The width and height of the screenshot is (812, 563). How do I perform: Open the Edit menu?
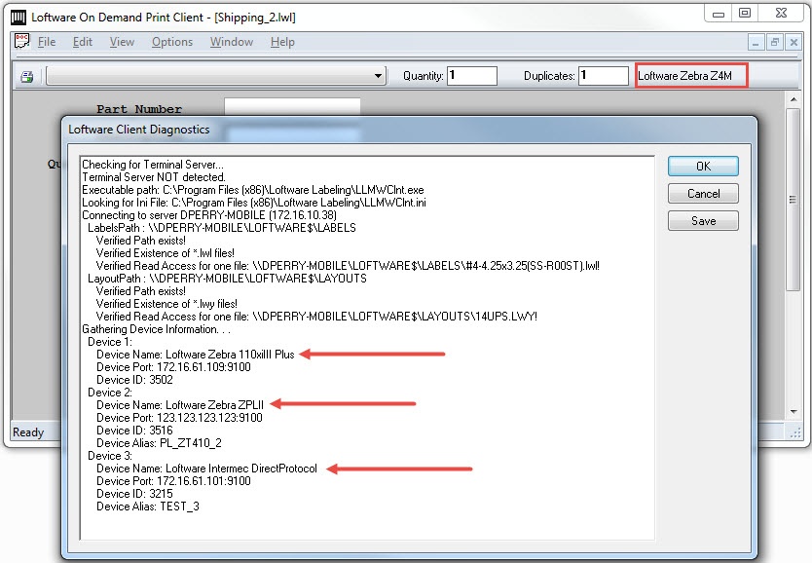[83, 42]
